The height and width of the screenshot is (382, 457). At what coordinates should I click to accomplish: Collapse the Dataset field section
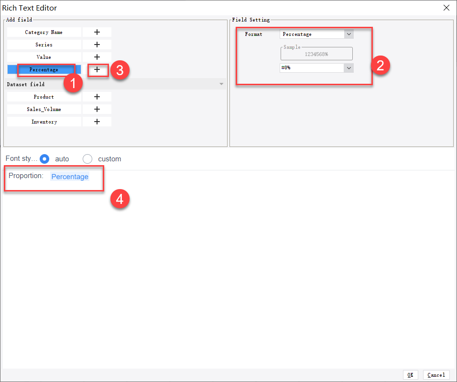pos(221,84)
